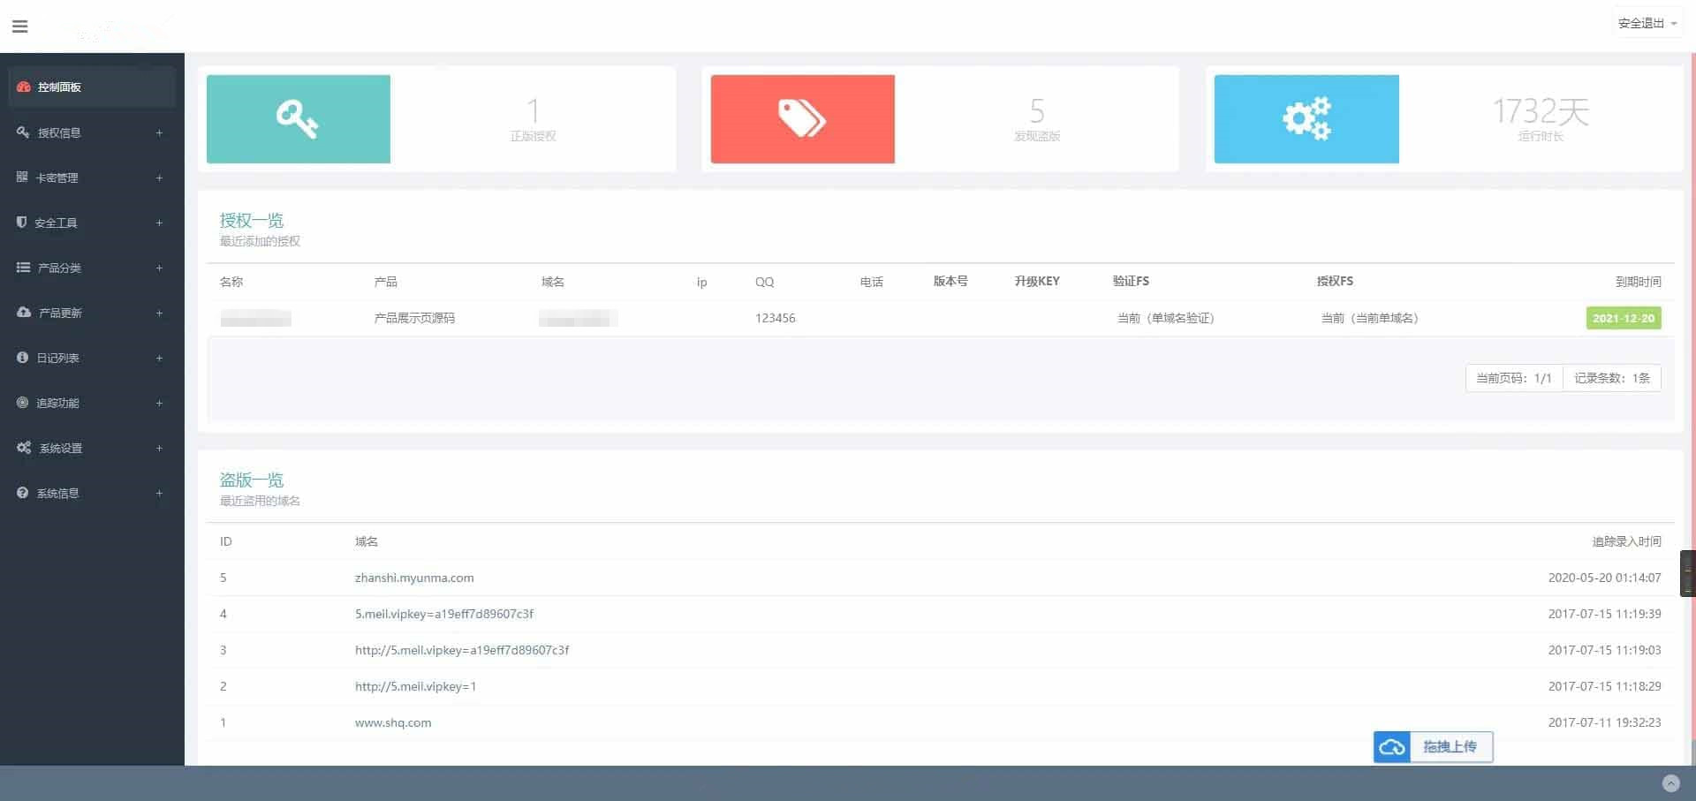Expand 系统设置 with its plus sign
This screenshot has height=801, width=1696.
click(159, 448)
